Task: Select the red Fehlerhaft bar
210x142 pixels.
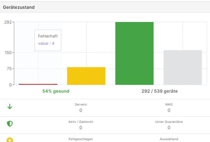Action: [38, 84]
